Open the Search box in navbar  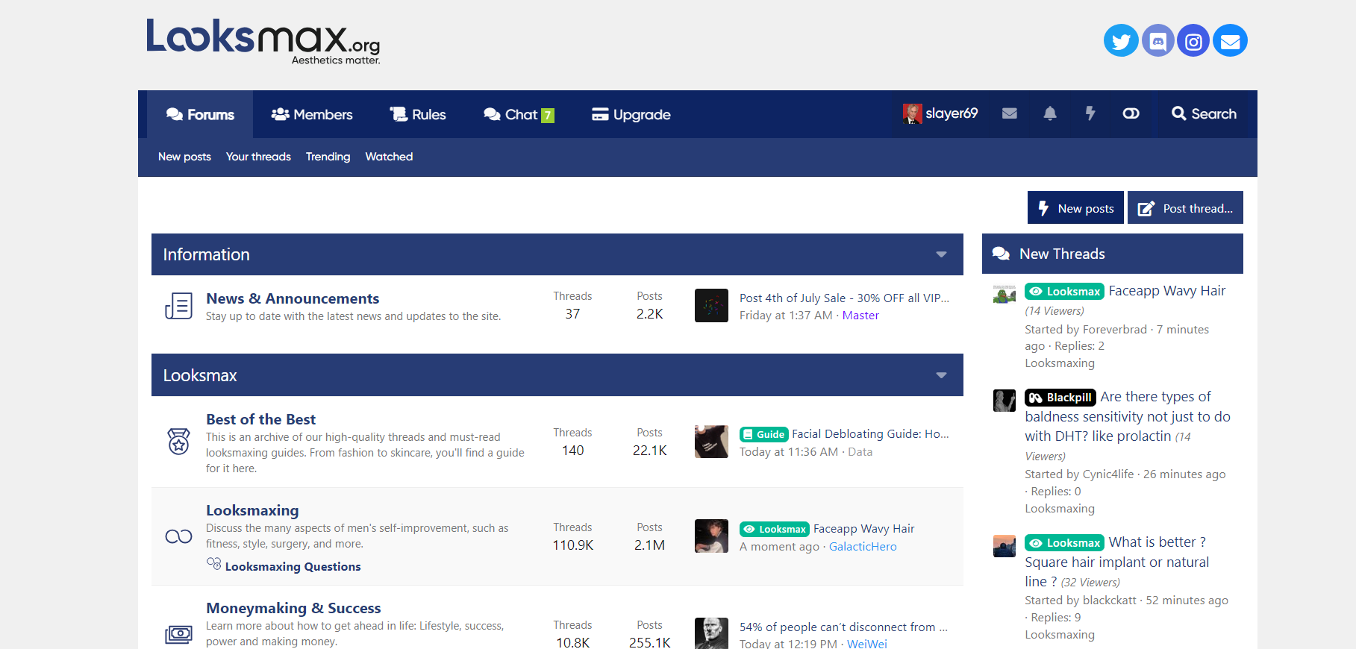click(x=1204, y=113)
